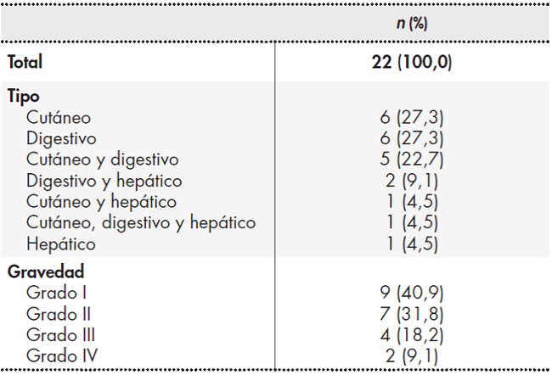552x375 pixels.
Task: Click the 'Digestivo' row label
Action: 61,138
